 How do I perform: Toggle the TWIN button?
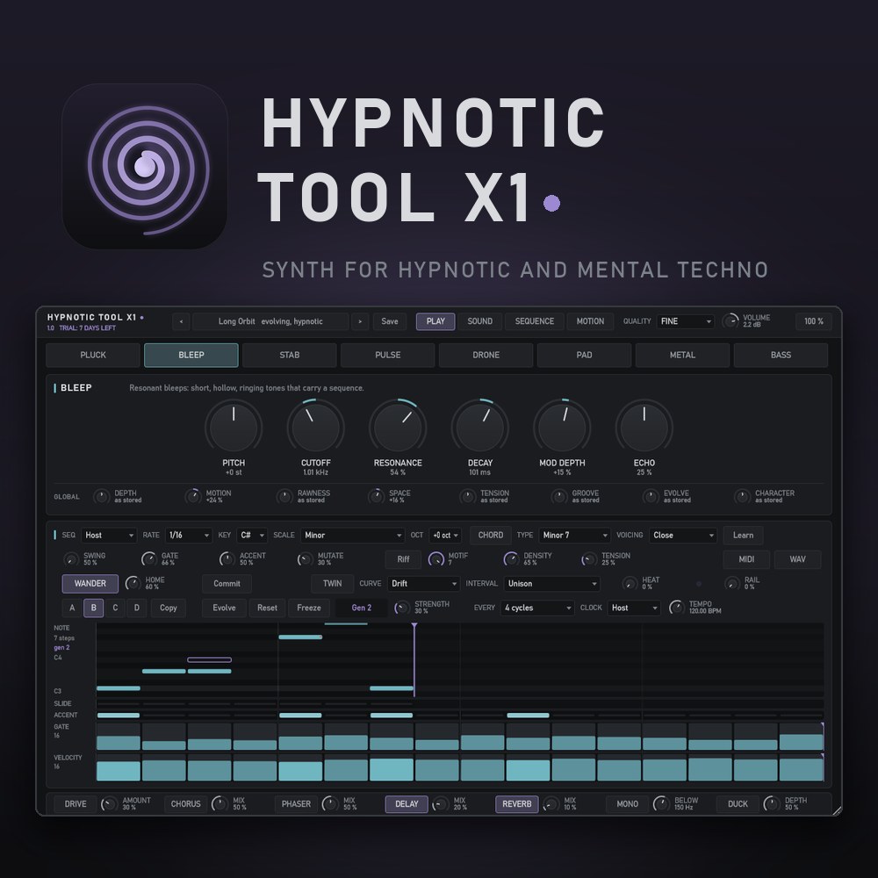click(x=333, y=584)
